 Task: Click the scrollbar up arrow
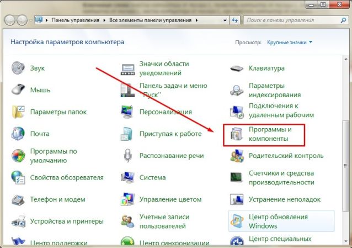point(345,59)
